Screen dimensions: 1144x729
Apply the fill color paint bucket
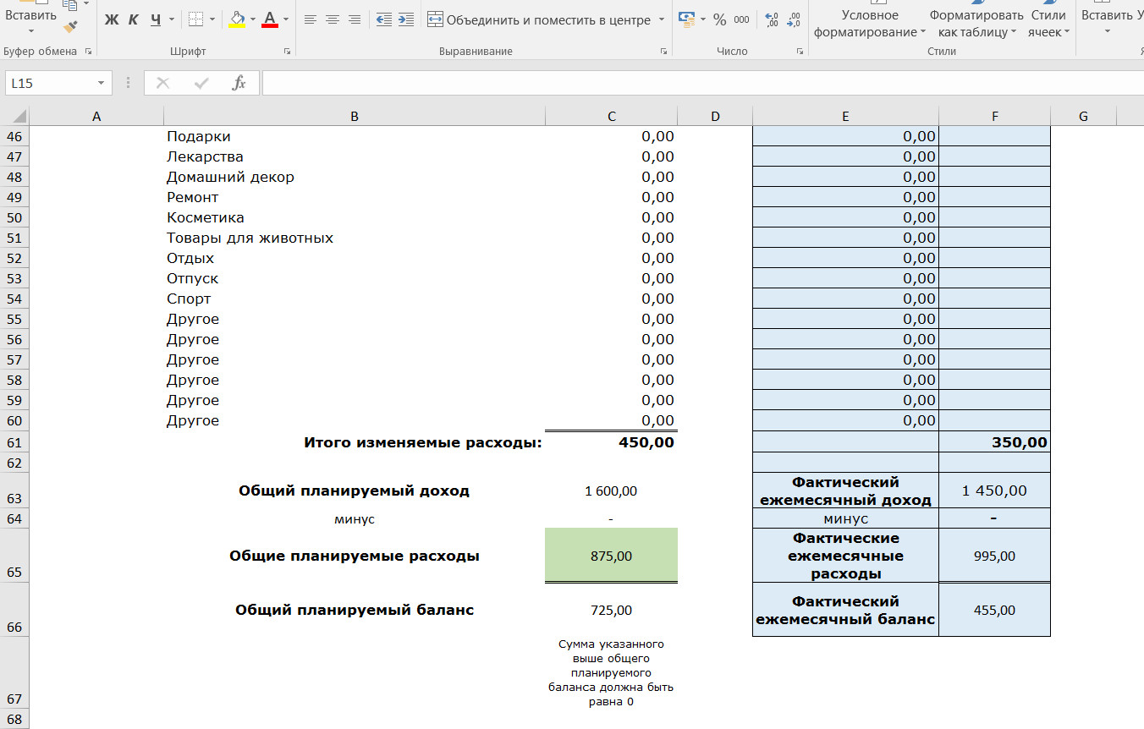tap(237, 19)
